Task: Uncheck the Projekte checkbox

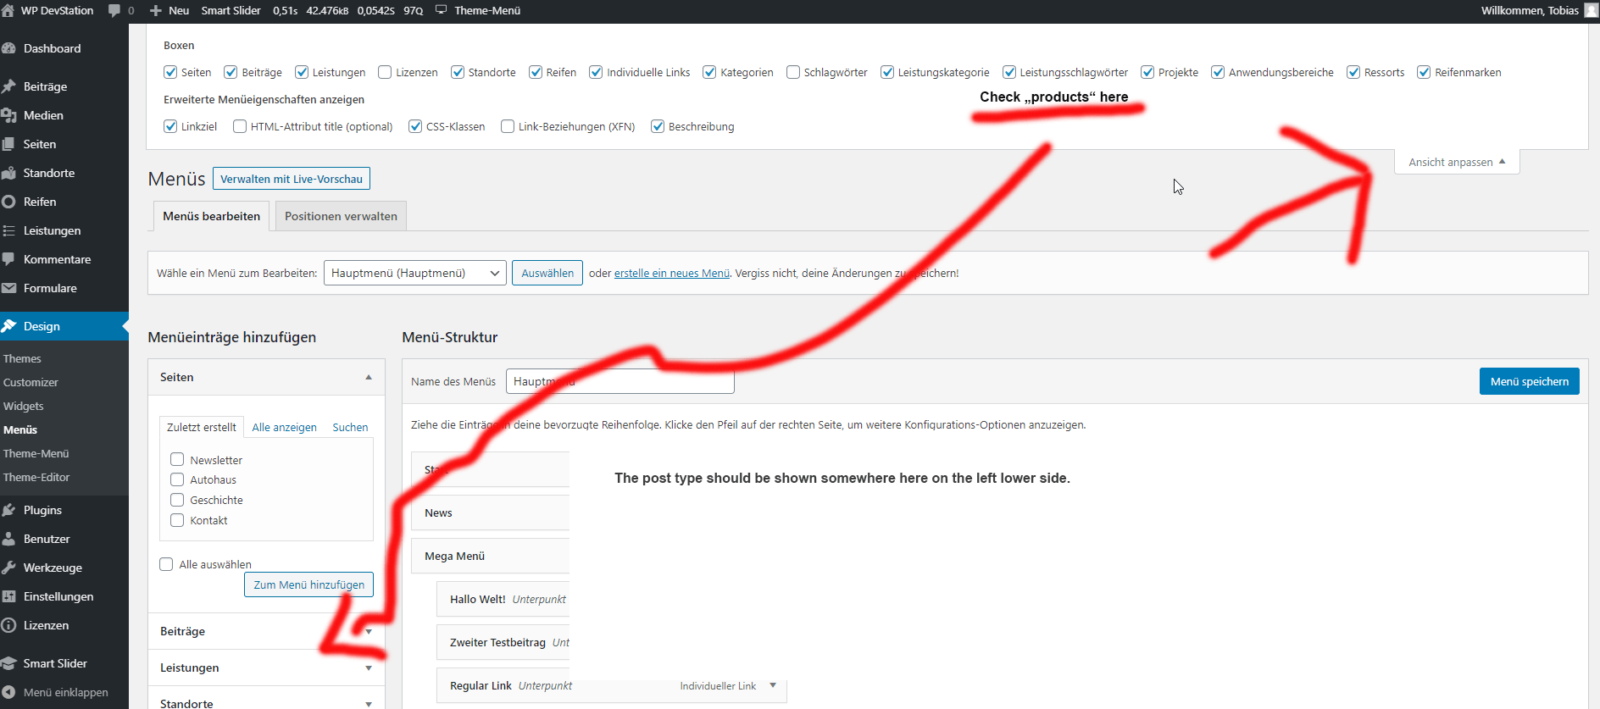Action: coord(1147,72)
